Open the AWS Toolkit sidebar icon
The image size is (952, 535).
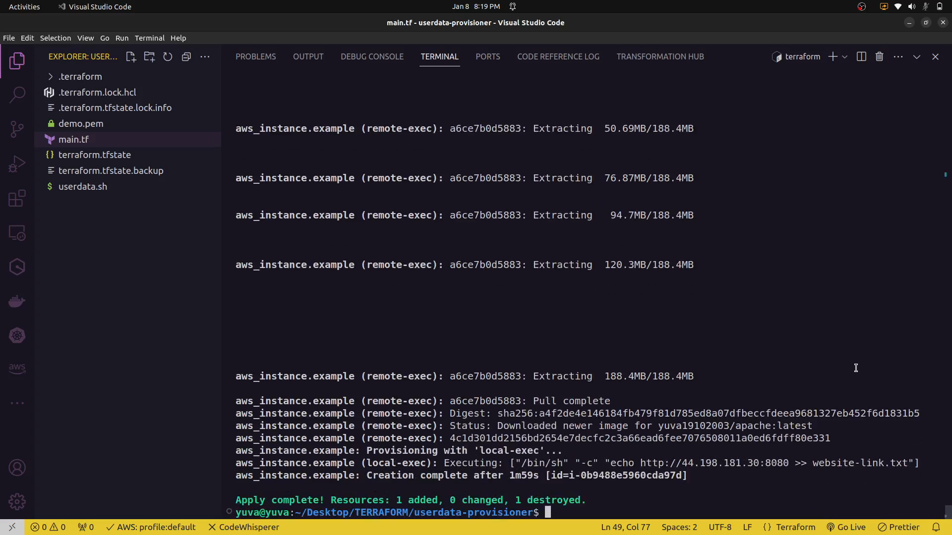(x=17, y=368)
